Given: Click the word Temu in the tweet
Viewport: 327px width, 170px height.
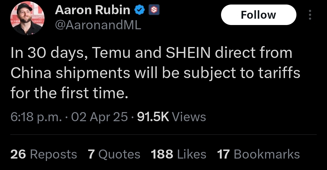Looking at the screenshot, I should [x=111, y=52].
